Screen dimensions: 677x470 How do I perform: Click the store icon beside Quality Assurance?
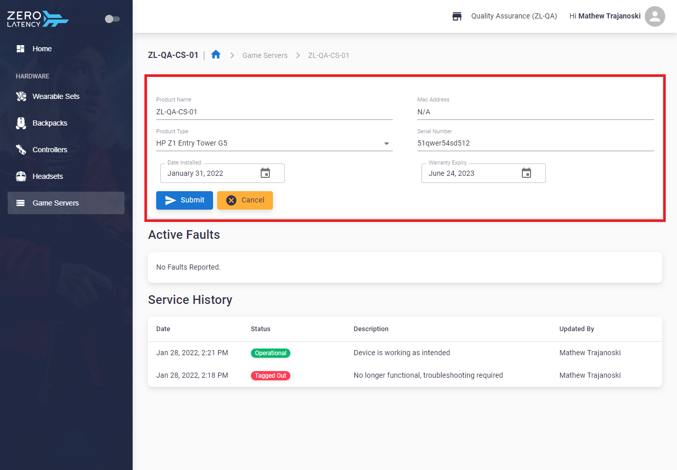tap(457, 16)
